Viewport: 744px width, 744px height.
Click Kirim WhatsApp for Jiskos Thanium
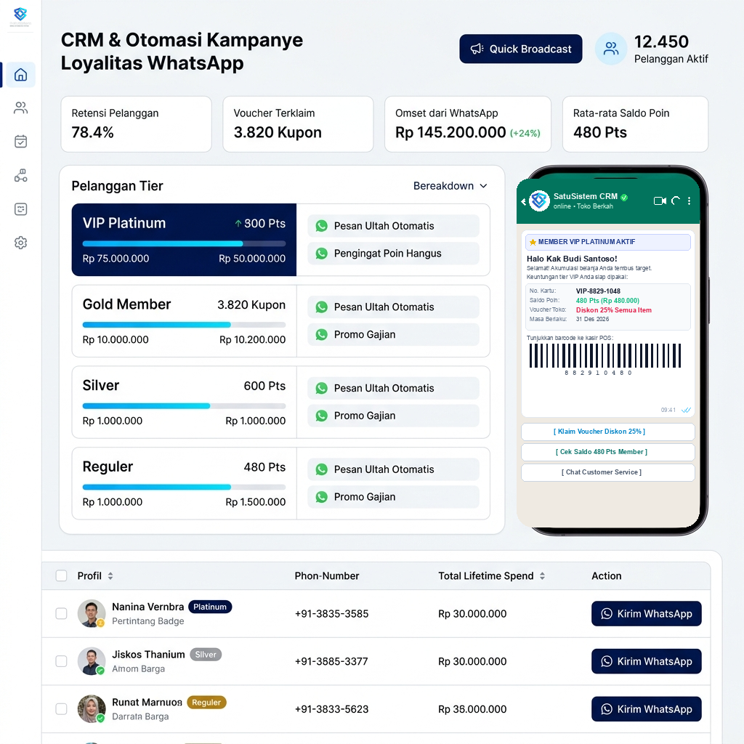pyautogui.click(x=646, y=661)
